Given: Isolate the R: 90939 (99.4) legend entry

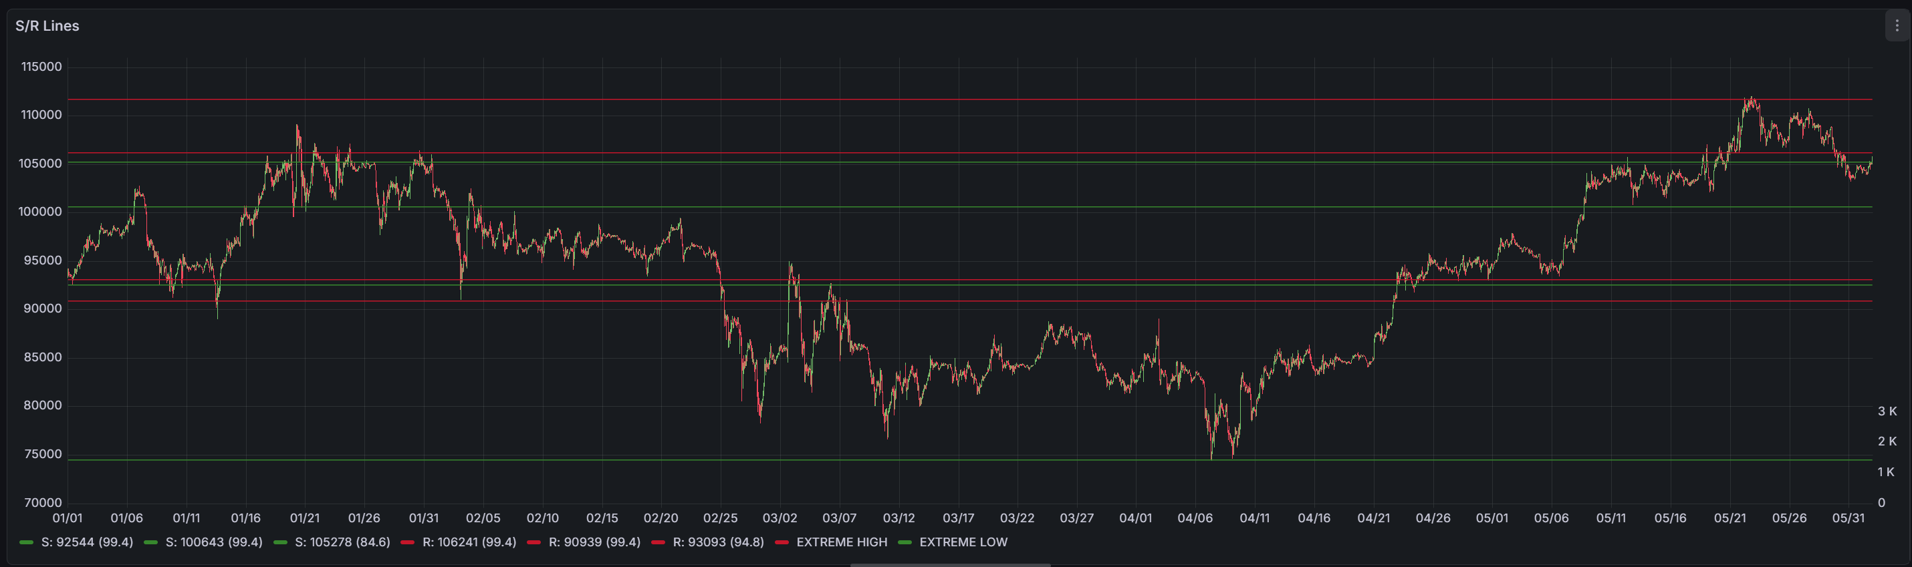Looking at the screenshot, I should click(594, 542).
